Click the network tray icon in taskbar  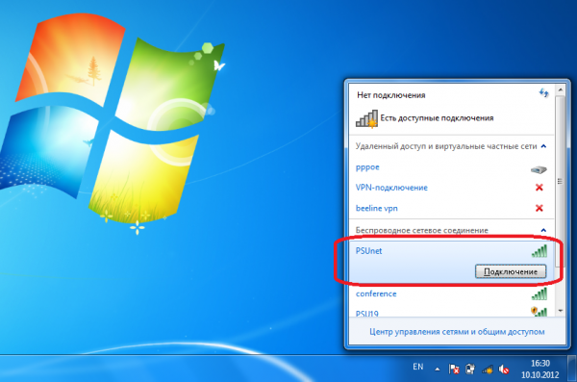coord(488,369)
